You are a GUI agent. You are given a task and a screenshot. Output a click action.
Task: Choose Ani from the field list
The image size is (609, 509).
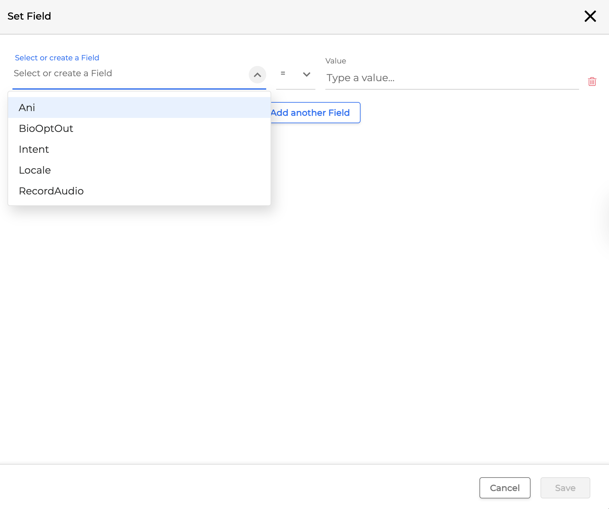(27, 108)
